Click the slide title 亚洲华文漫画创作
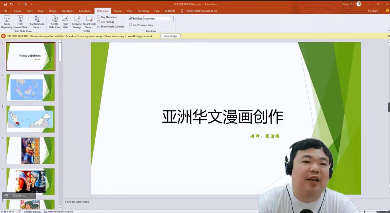The height and width of the screenshot is (213, 390). (222, 116)
